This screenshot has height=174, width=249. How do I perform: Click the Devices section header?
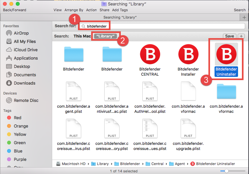pos(10,93)
